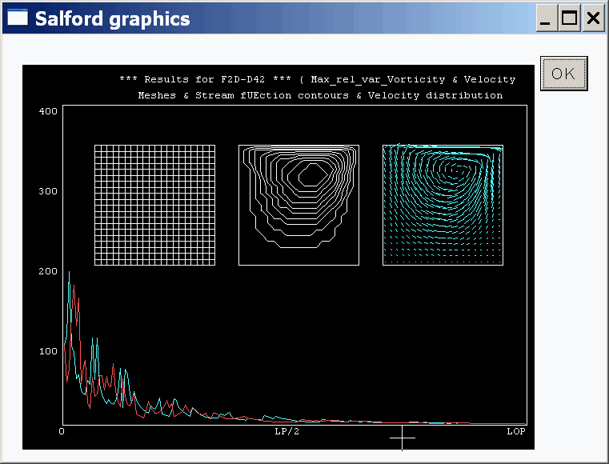Click the stream function contour plot

298,206
